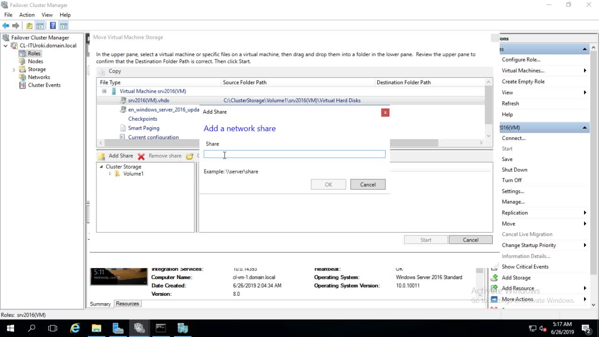Click Cancel in Move Virtual Machine Storage
This screenshot has height=337, width=599.
pos(470,240)
